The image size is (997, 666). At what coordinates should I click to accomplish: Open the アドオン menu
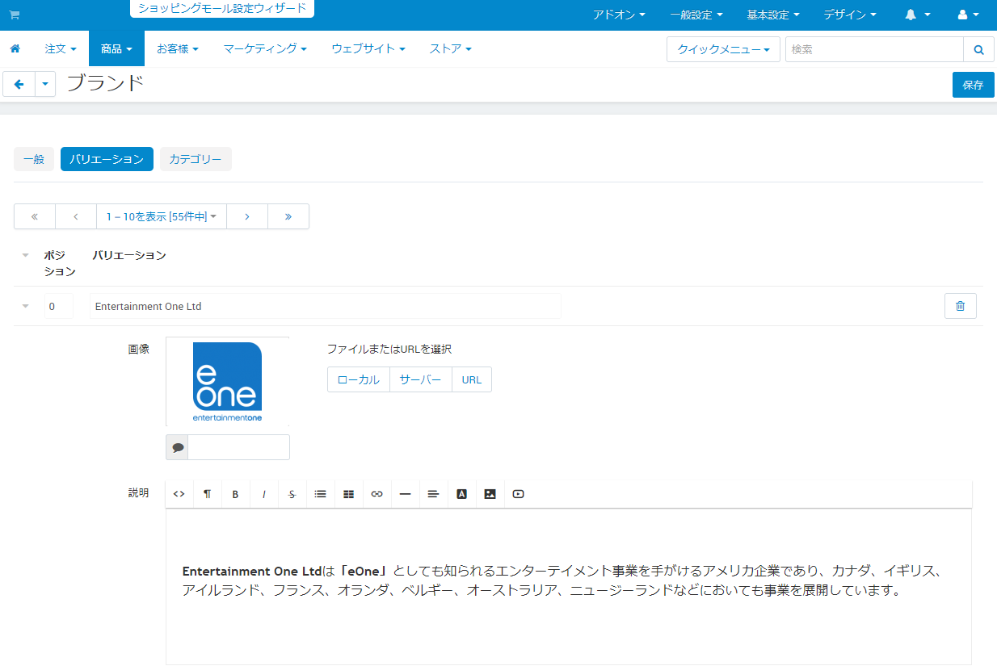[x=619, y=15]
